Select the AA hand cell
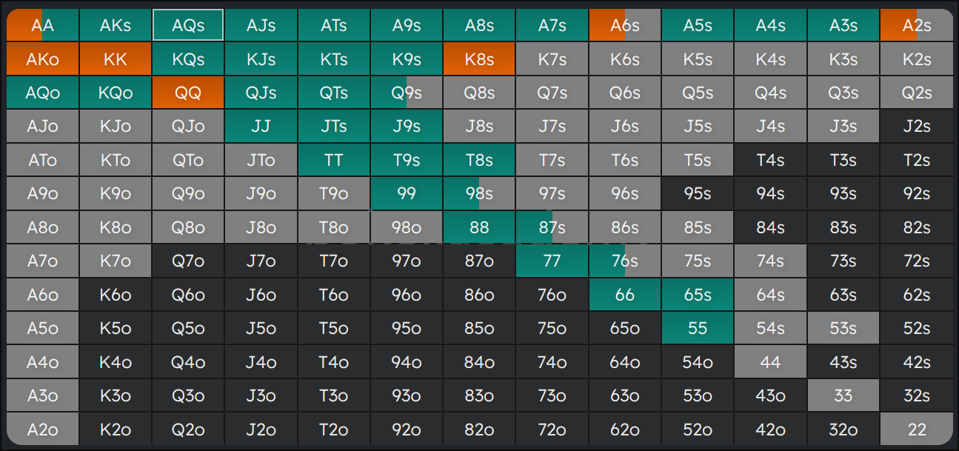 43,25
